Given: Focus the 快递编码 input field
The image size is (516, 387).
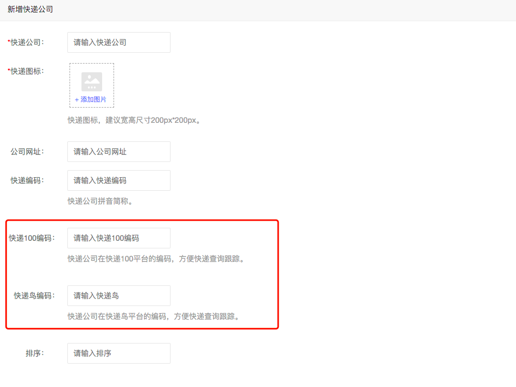Looking at the screenshot, I should [x=119, y=180].
